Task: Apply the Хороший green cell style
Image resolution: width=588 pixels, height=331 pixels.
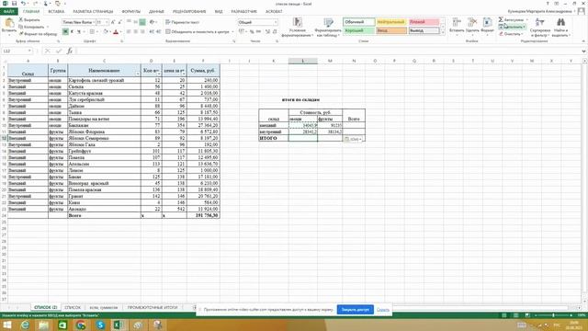Action: (358, 30)
